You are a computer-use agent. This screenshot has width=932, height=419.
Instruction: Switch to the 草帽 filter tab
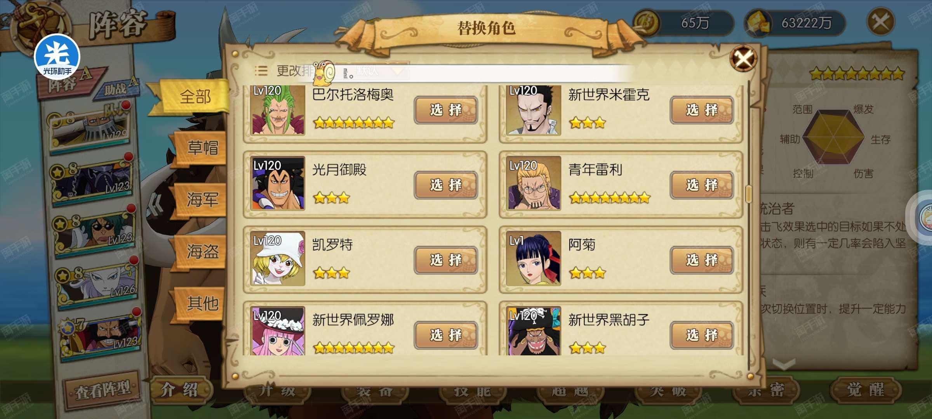point(202,148)
